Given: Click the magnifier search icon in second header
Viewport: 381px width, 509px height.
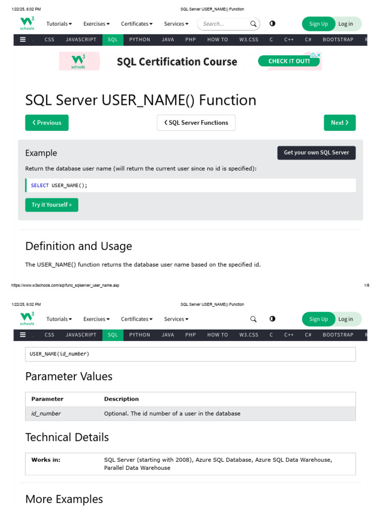Looking at the screenshot, I should (x=253, y=319).
